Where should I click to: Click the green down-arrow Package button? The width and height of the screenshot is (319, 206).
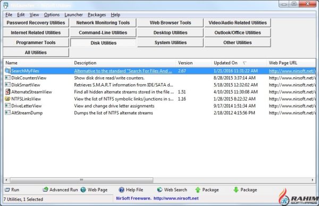click(245, 189)
